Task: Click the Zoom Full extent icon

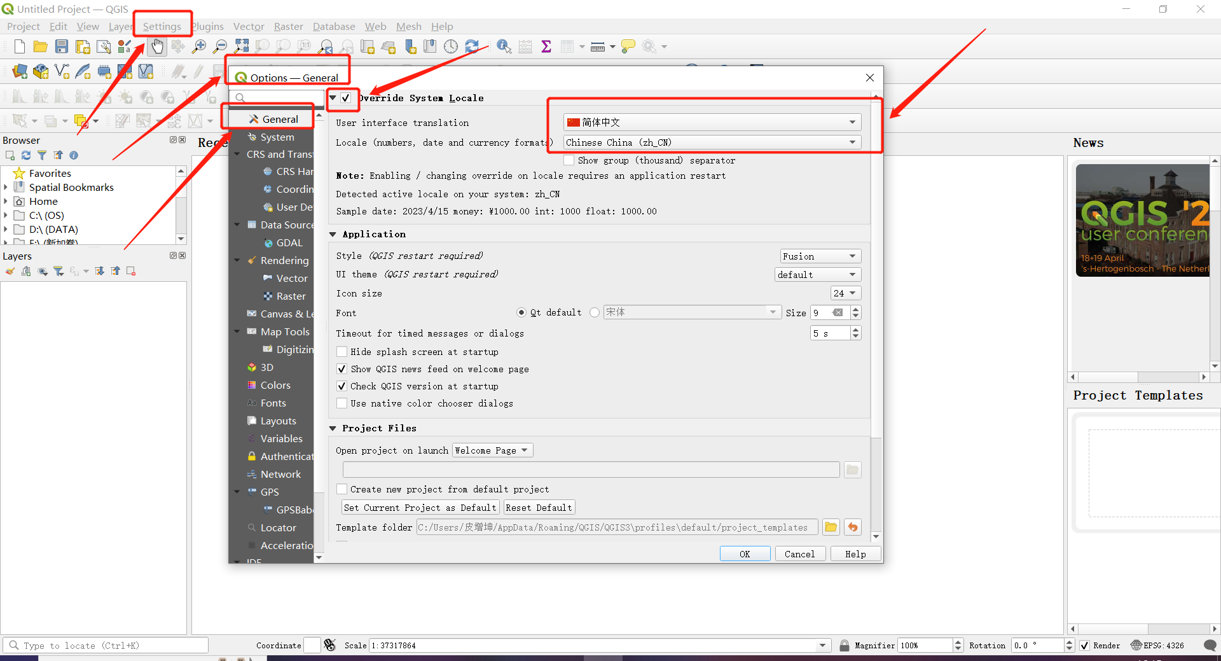Action: point(242,46)
